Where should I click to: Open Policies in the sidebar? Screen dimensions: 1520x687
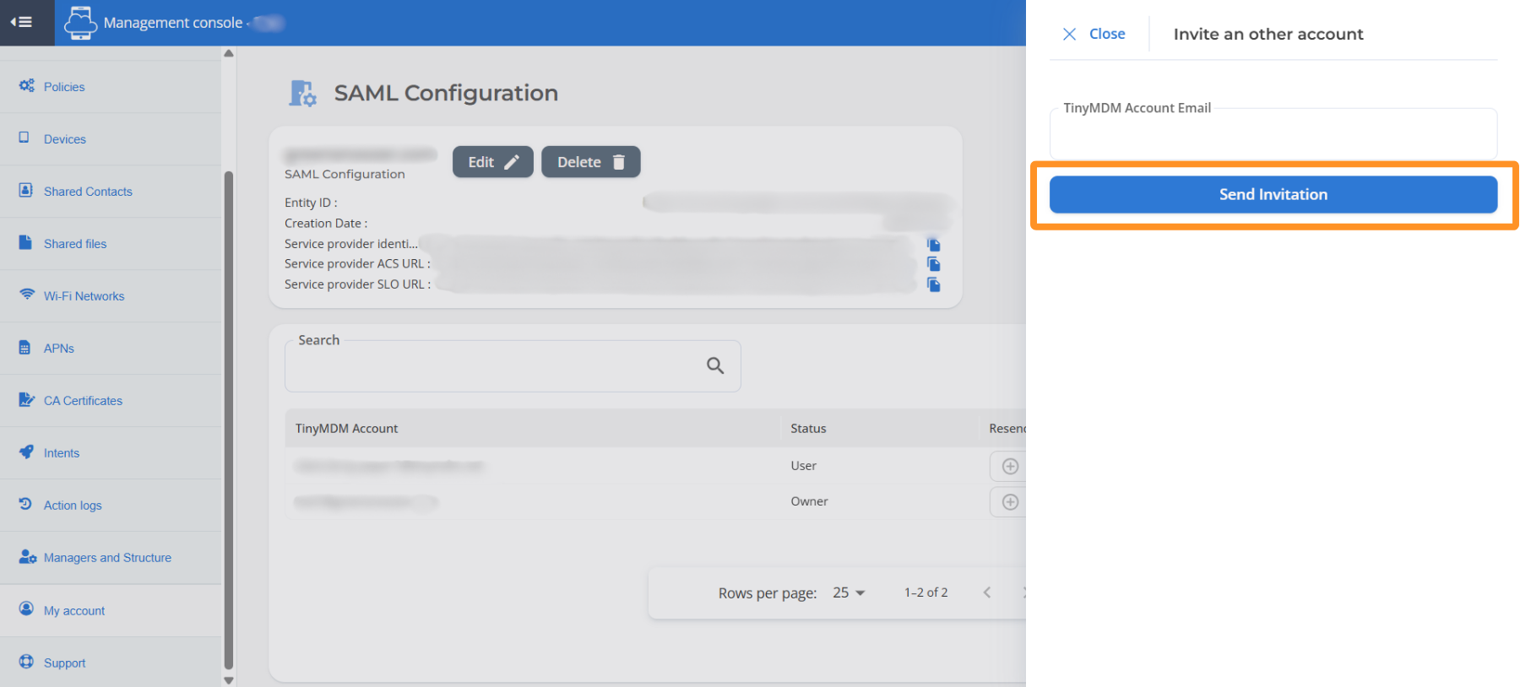[x=64, y=87]
